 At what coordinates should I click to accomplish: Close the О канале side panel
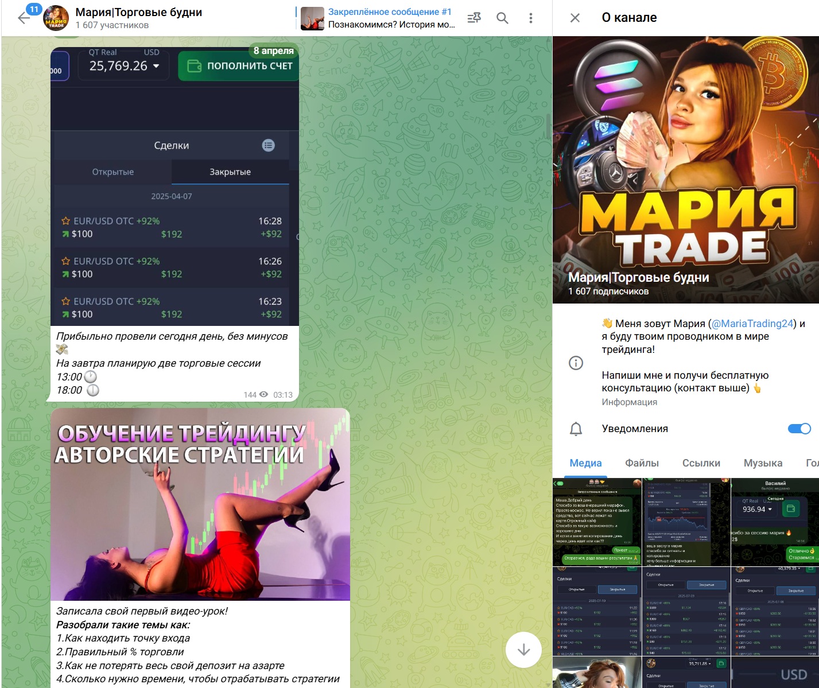tap(575, 18)
